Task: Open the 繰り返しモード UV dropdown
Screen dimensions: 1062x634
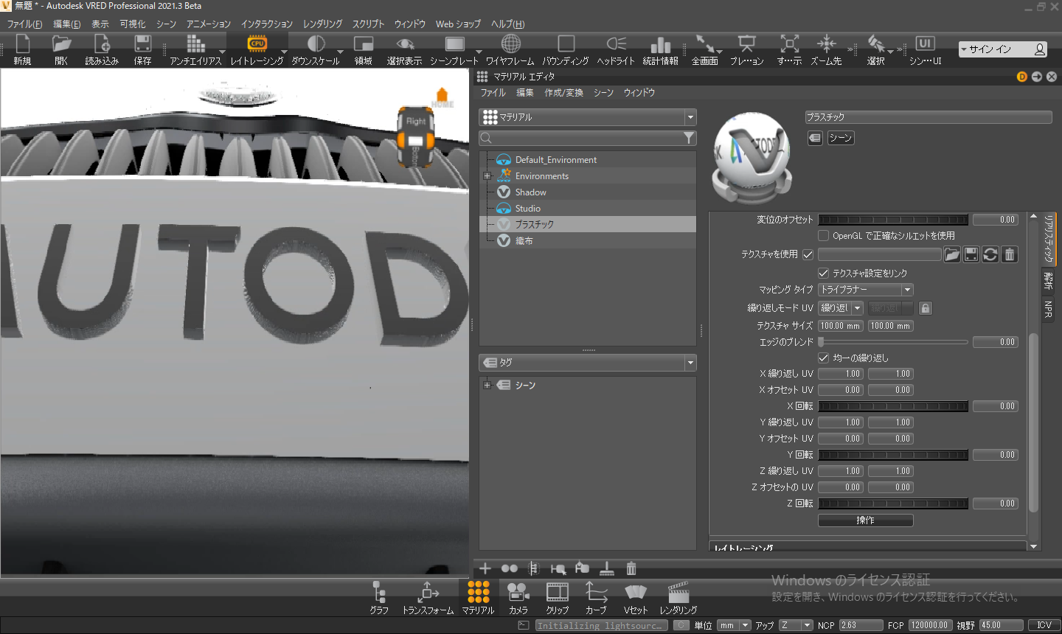Action: [841, 308]
